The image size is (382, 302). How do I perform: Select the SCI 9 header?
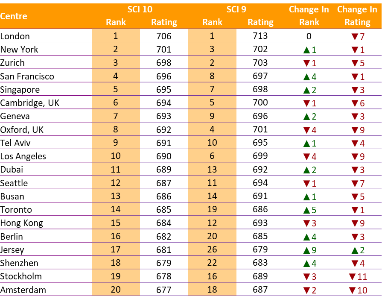236,9
